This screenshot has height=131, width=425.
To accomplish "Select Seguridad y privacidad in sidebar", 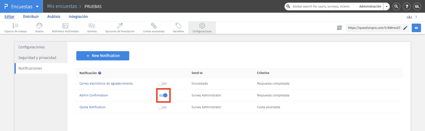I will coord(37,58).
